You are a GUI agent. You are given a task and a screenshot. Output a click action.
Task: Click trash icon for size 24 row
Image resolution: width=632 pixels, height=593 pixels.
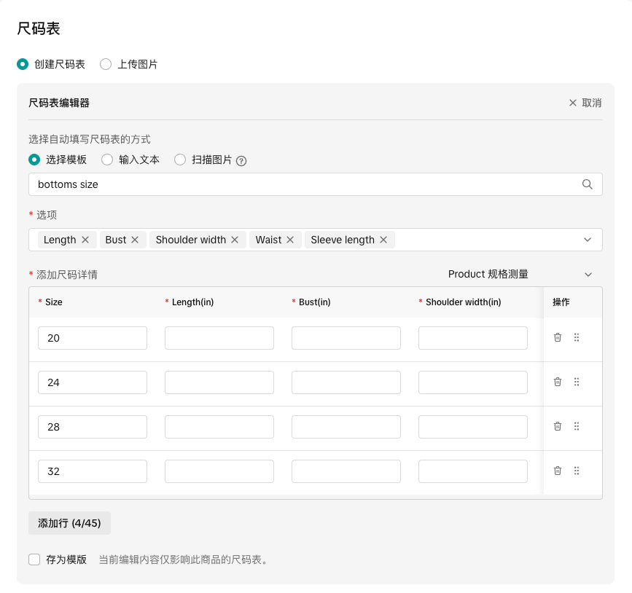click(x=558, y=382)
